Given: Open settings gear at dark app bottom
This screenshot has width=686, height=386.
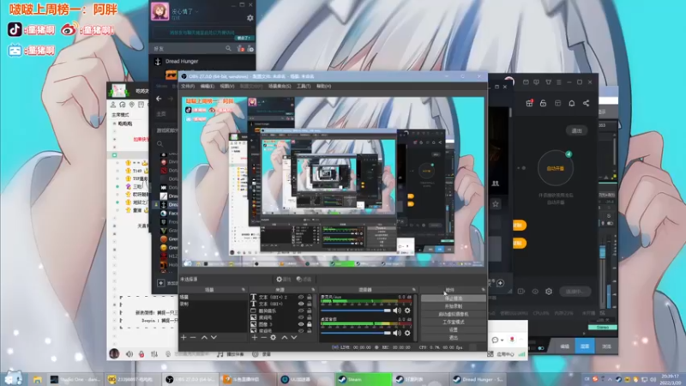Looking at the screenshot, I should point(549,292).
